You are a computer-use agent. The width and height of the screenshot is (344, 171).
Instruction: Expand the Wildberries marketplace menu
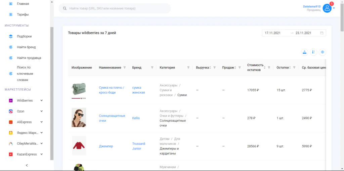42,100
